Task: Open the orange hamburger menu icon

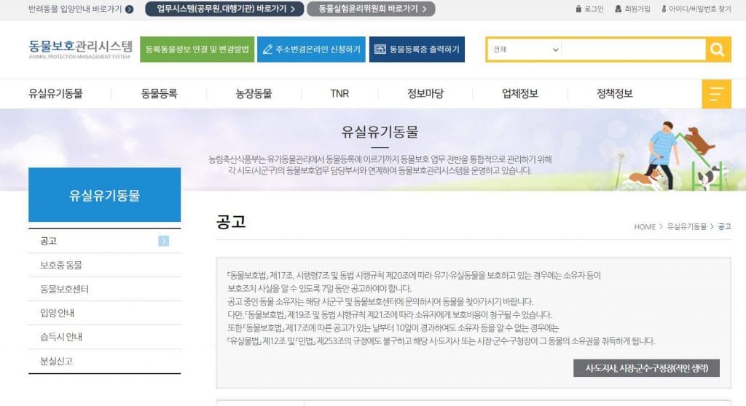Action: pyautogui.click(x=717, y=94)
